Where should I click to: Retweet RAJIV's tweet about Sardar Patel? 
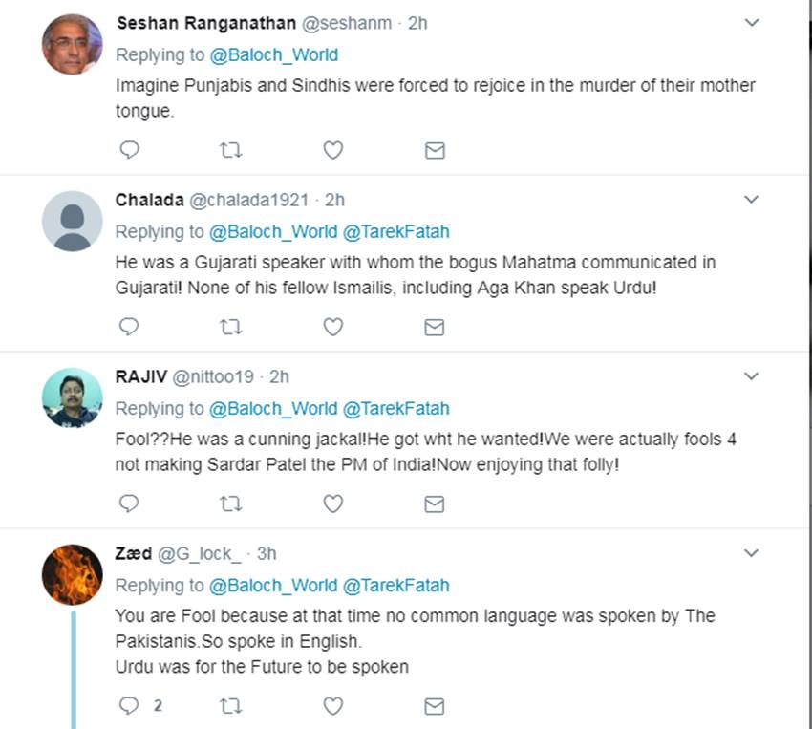click(x=230, y=504)
